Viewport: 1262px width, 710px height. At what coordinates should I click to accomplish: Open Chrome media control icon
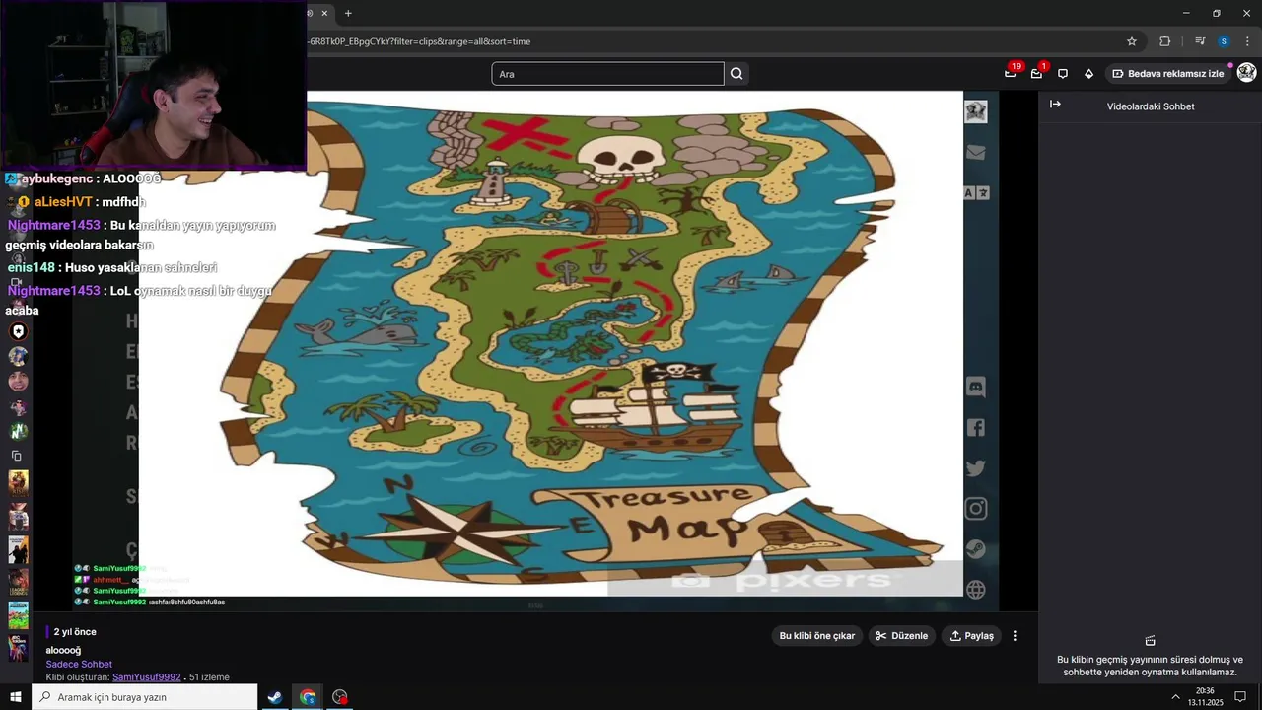pyautogui.click(x=1200, y=41)
